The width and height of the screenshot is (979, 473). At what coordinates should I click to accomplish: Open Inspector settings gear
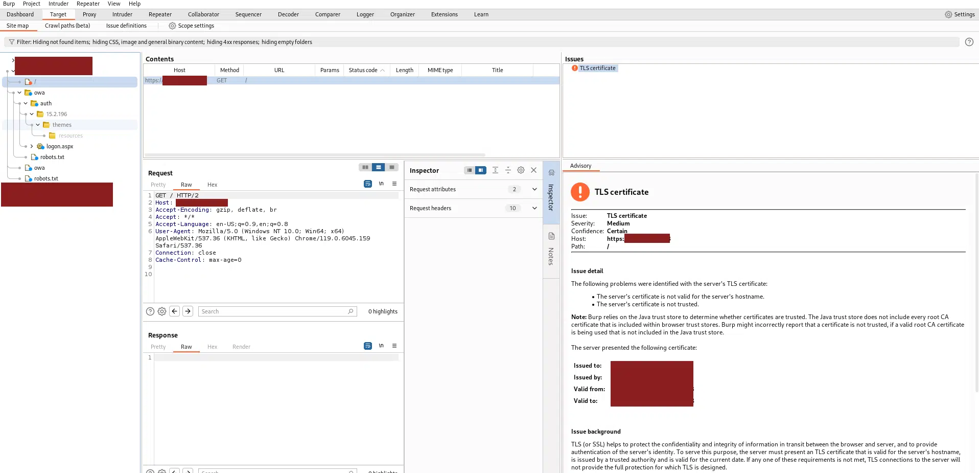tap(521, 170)
